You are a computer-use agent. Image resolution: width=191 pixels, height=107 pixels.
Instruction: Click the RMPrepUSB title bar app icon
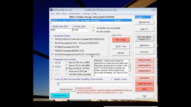tap(51, 10)
